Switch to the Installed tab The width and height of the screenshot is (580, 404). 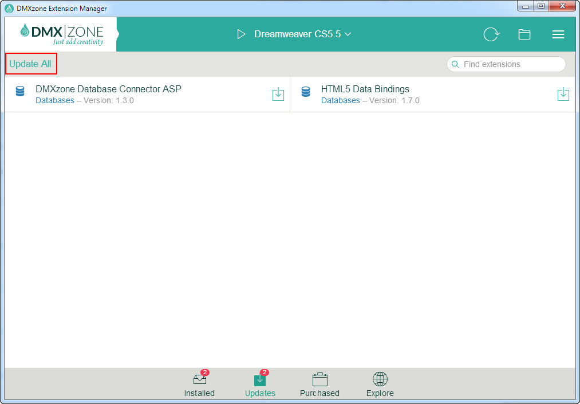tap(199, 383)
